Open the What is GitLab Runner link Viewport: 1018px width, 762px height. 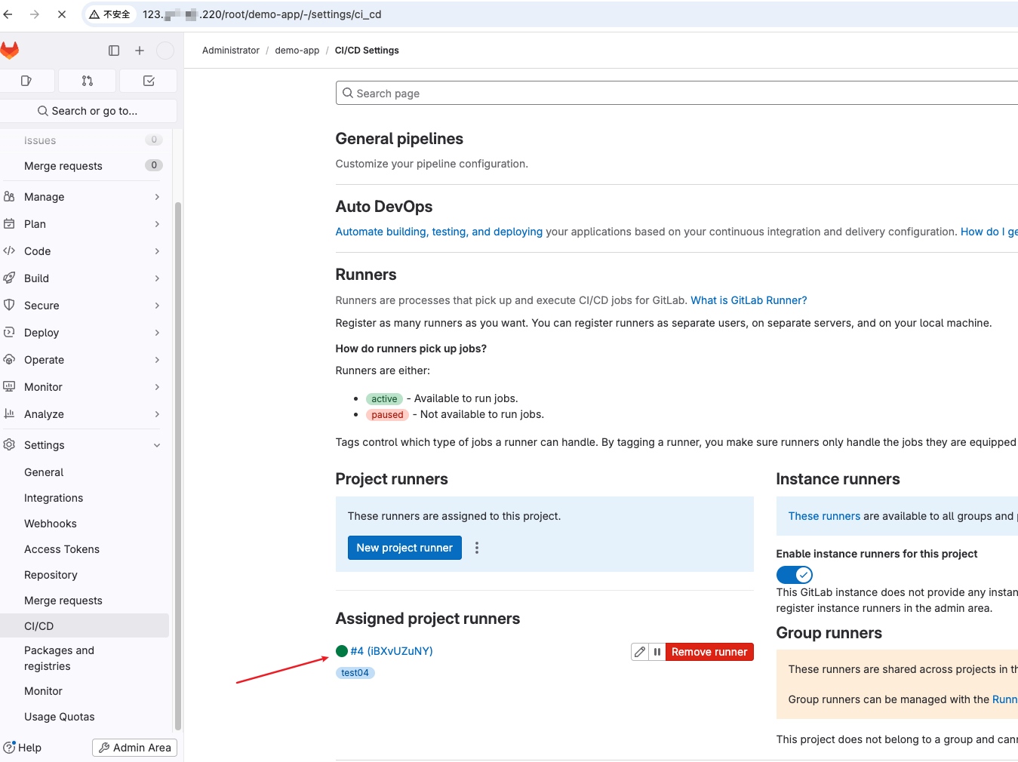[x=749, y=300]
